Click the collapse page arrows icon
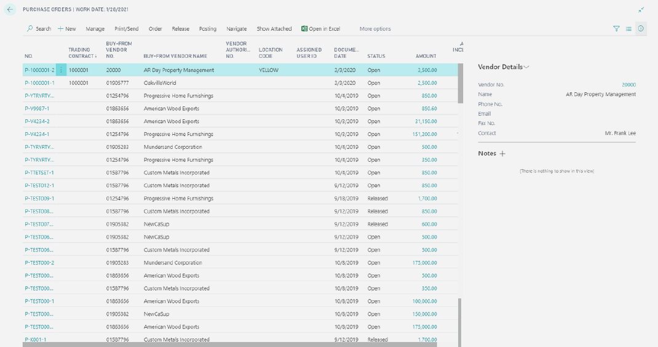Viewport: 658px width, 347px height. tap(641, 10)
